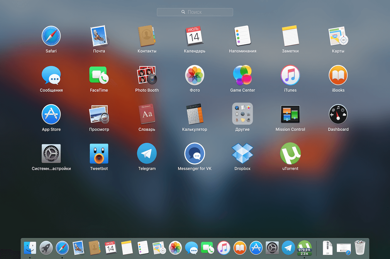Click the Notes icon in the Dock
390x259 pixels.
click(127, 248)
